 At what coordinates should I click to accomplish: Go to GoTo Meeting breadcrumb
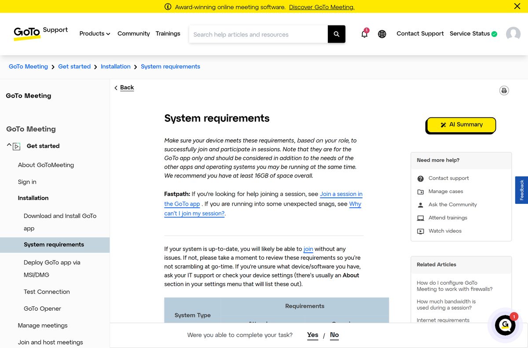click(x=28, y=66)
